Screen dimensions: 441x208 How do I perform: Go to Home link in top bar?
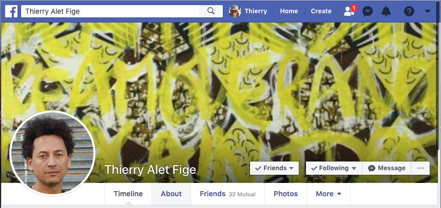[x=289, y=11]
